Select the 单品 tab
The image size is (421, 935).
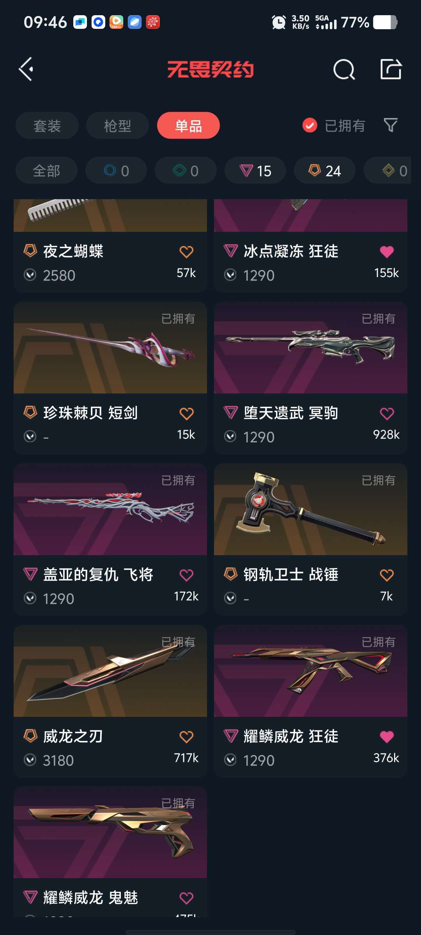(x=188, y=125)
